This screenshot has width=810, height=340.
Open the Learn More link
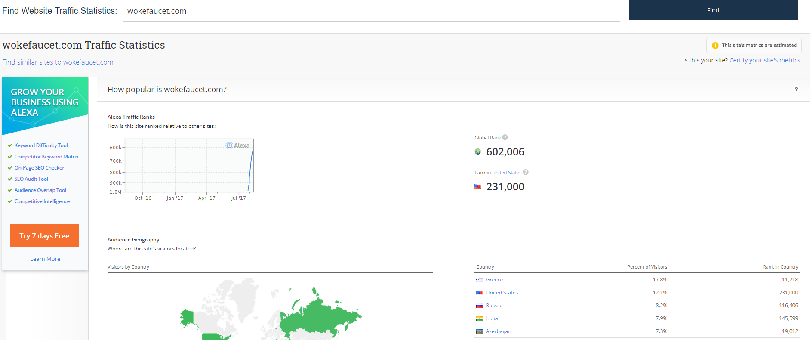45,259
